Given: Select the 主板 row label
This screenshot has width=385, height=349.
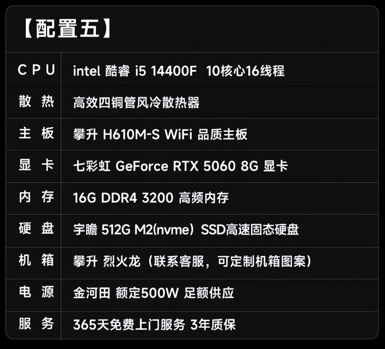Looking at the screenshot, I should pos(36,133).
